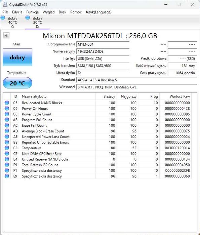Click status orb for Average Block-Erase Count
This screenshot has height=235, width=200.
tap(7, 131)
